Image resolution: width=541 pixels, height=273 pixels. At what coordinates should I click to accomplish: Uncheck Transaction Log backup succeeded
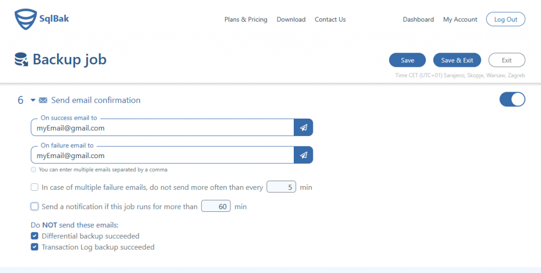[x=34, y=247]
